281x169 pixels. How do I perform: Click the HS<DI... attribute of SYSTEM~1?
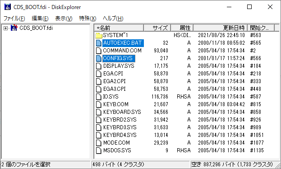[182, 35]
